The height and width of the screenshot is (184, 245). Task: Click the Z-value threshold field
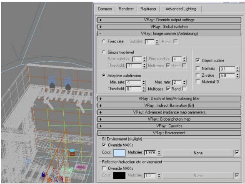(x=227, y=76)
